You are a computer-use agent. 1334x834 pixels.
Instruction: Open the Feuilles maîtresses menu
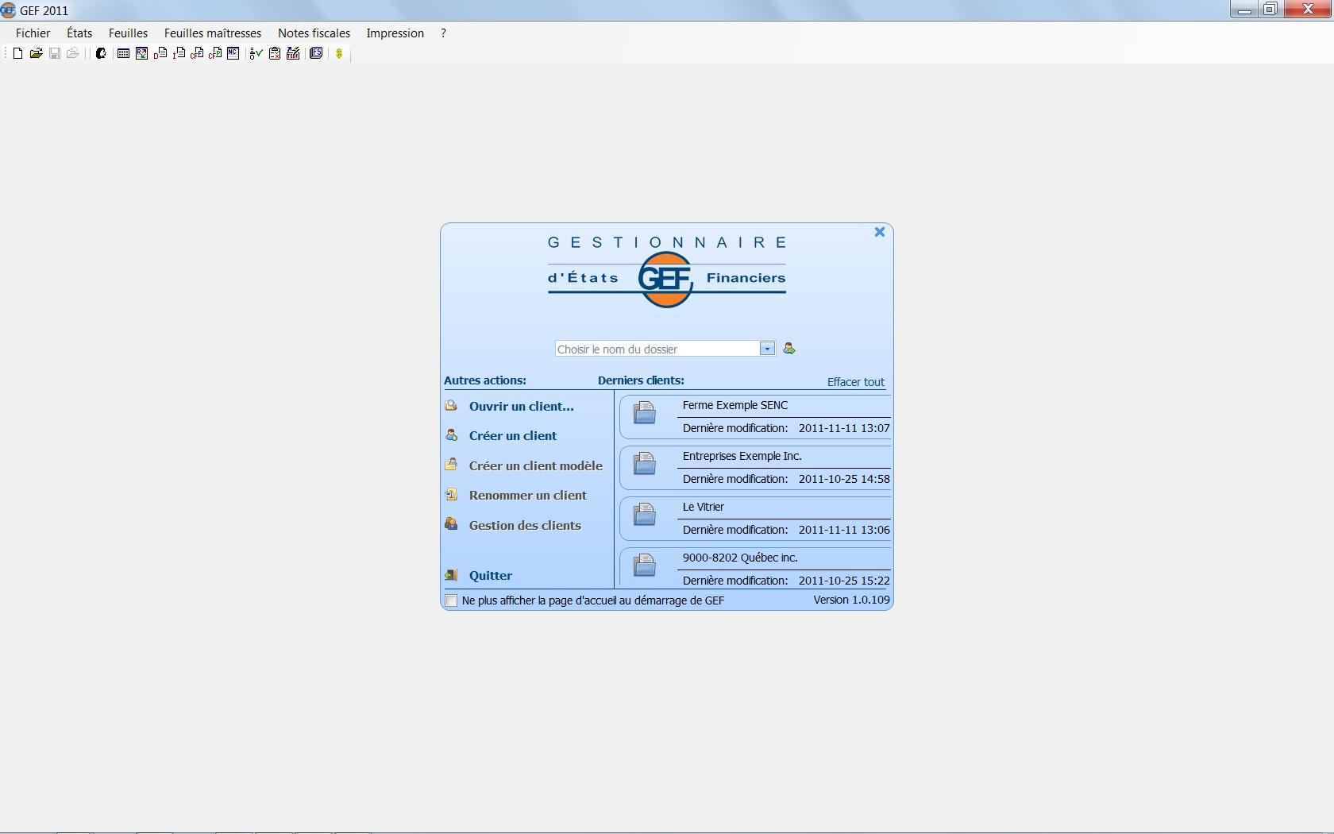[x=212, y=33]
